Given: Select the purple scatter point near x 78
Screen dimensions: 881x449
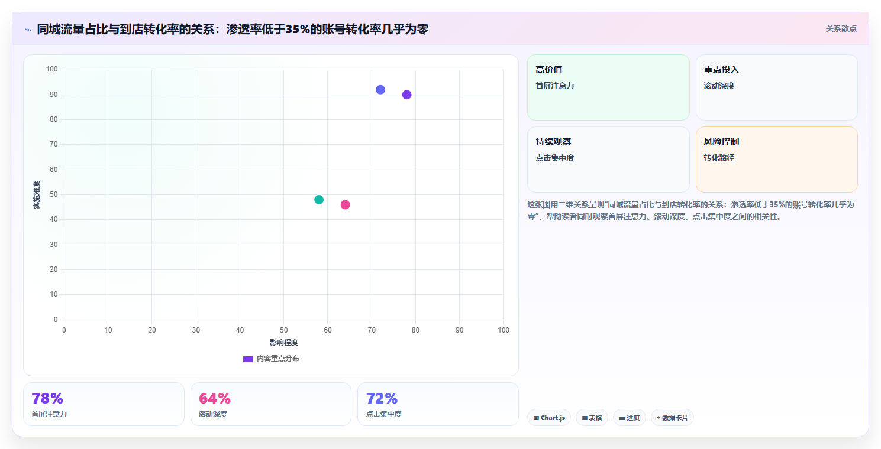Looking at the screenshot, I should tap(406, 95).
